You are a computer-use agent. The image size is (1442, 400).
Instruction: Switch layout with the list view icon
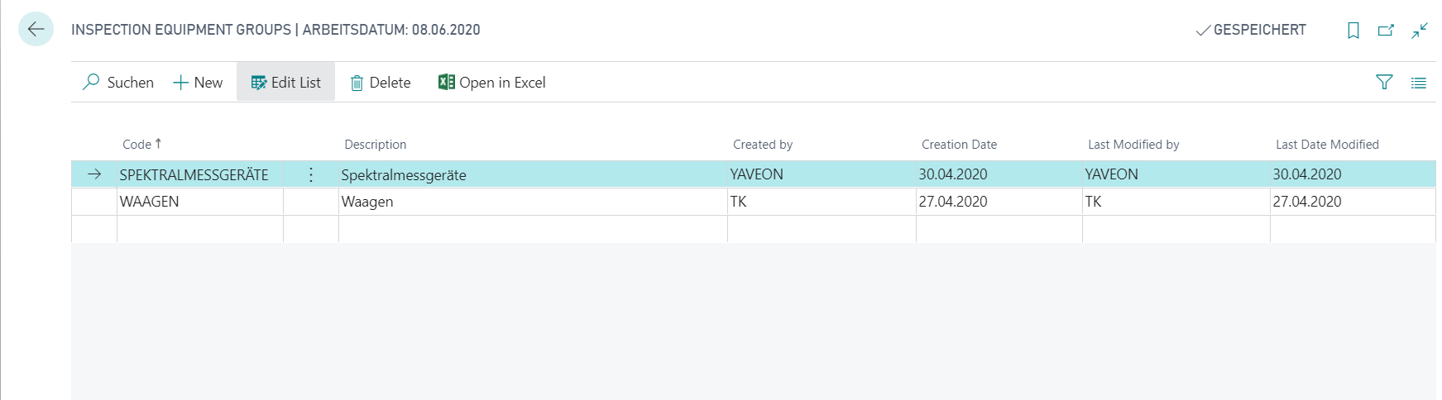[1419, 83]
